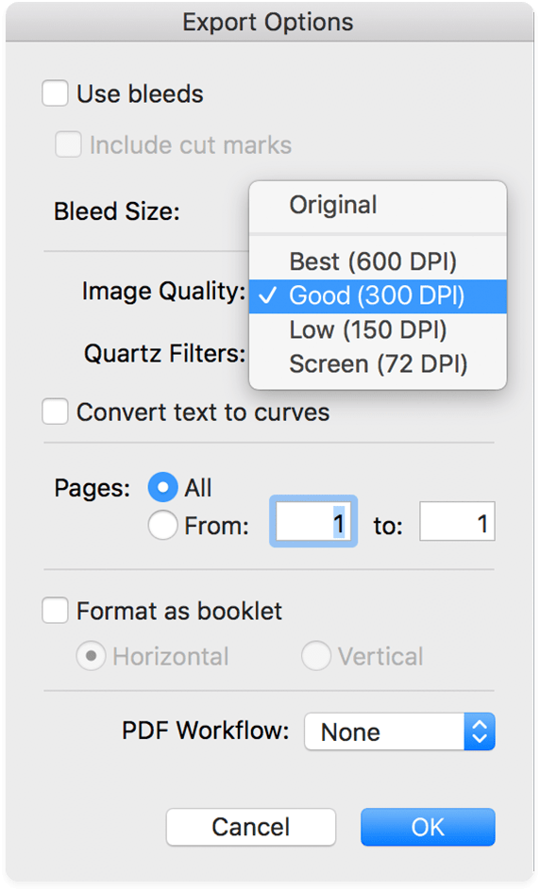Image resolution: width=540 pixels, height=891 pixels.
Task: Select the All pages radio button
Action: click(162, 488)
